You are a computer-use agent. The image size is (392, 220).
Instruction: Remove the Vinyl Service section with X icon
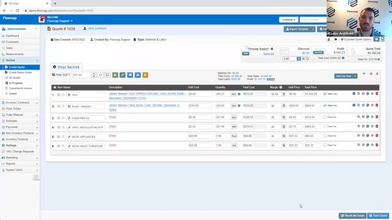(377, 74)
